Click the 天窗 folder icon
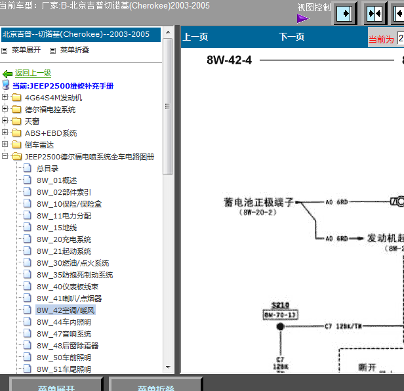Image resolution: width=404 pixels, height=391 pixels. (x=16, y=121)
